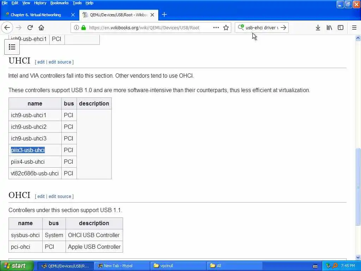Open a new tab with plus button
Screen dimensions: 361x271
coord(164,15)
